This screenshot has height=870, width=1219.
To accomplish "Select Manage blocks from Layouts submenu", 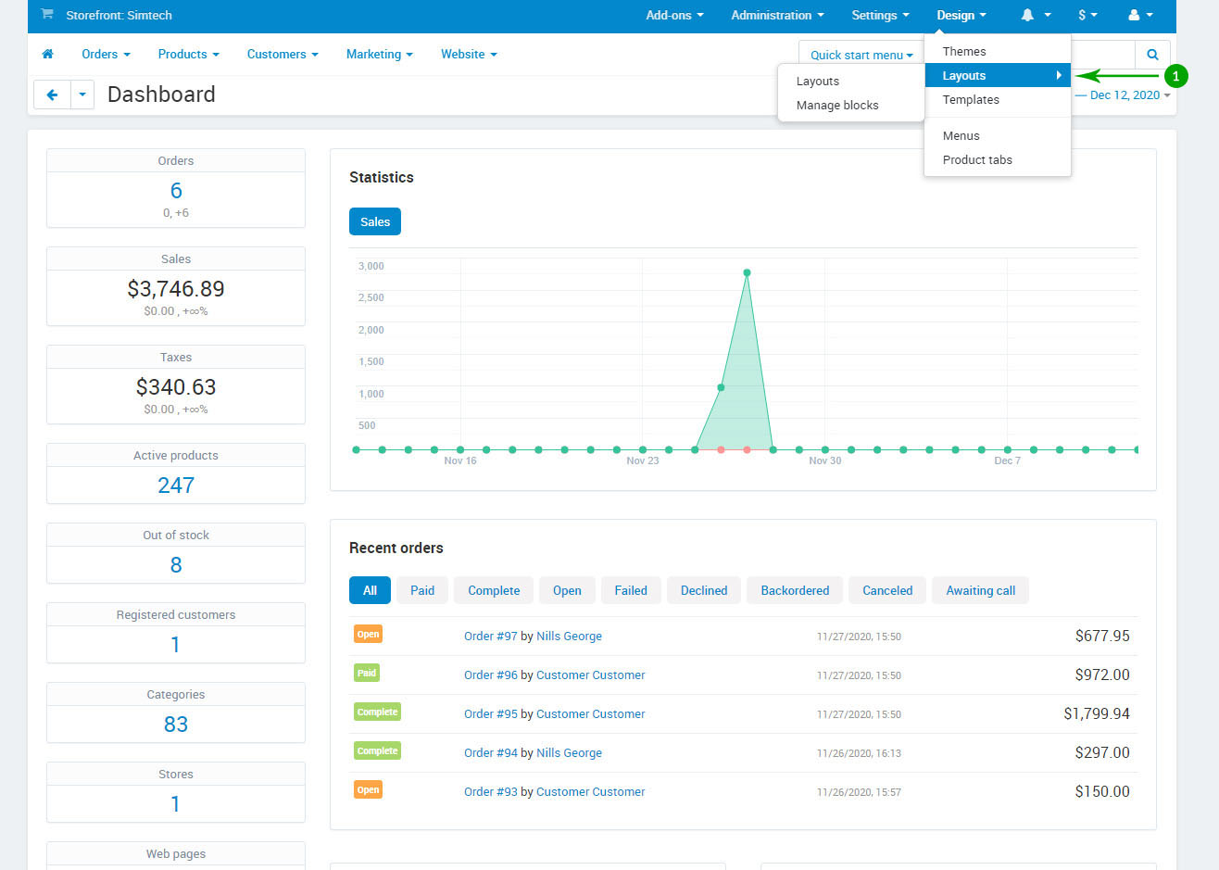I will coord(837,106).
